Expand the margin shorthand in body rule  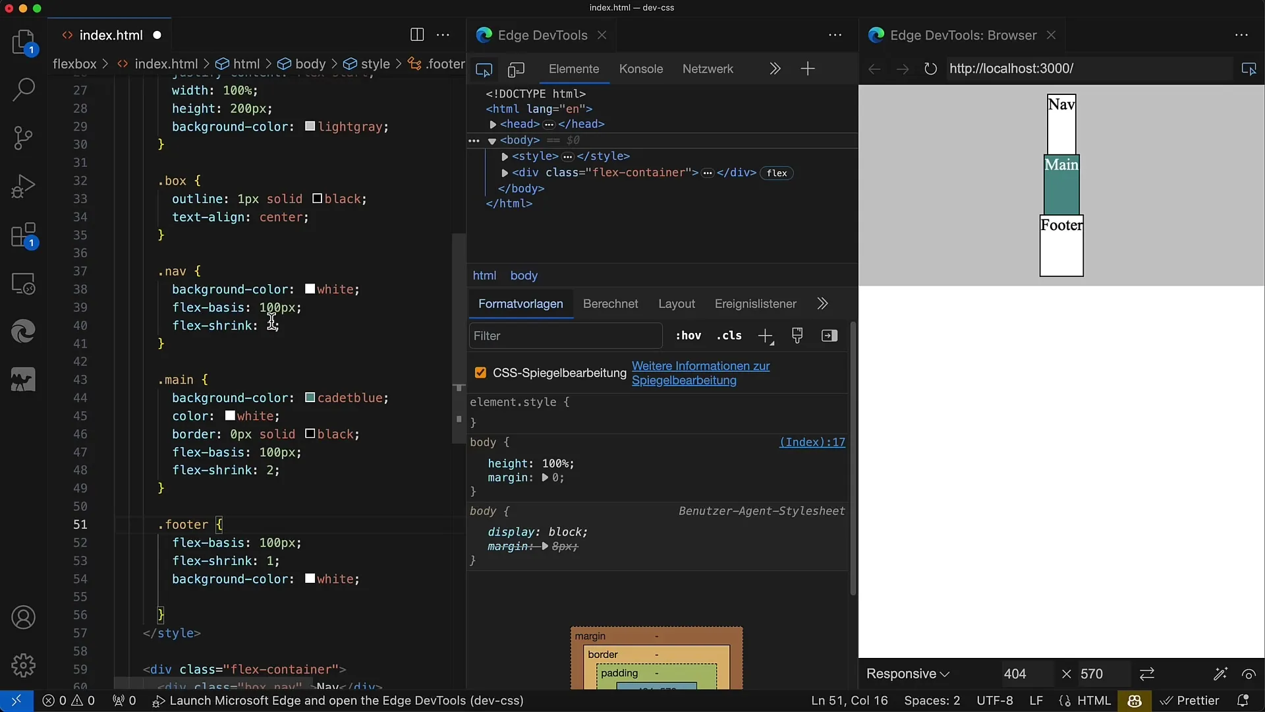(545, 478)
